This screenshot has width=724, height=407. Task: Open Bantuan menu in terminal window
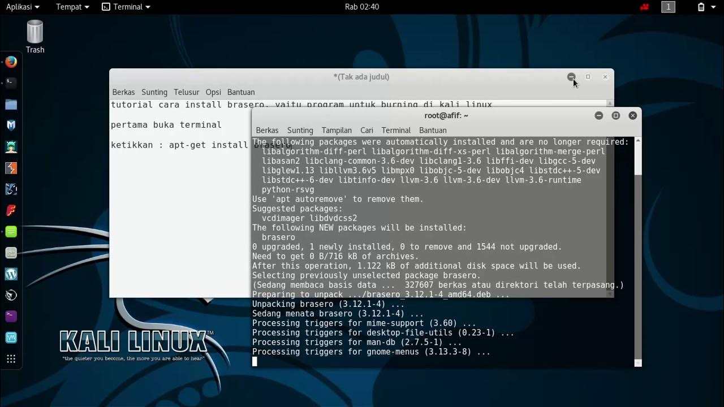(x=433, y=130)
